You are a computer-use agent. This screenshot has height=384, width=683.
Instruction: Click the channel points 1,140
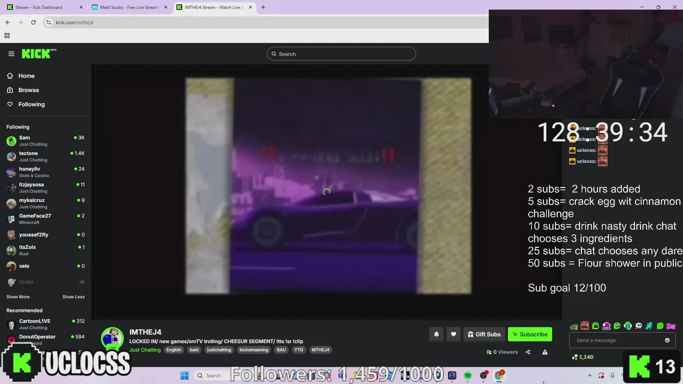tap(583, 357)
